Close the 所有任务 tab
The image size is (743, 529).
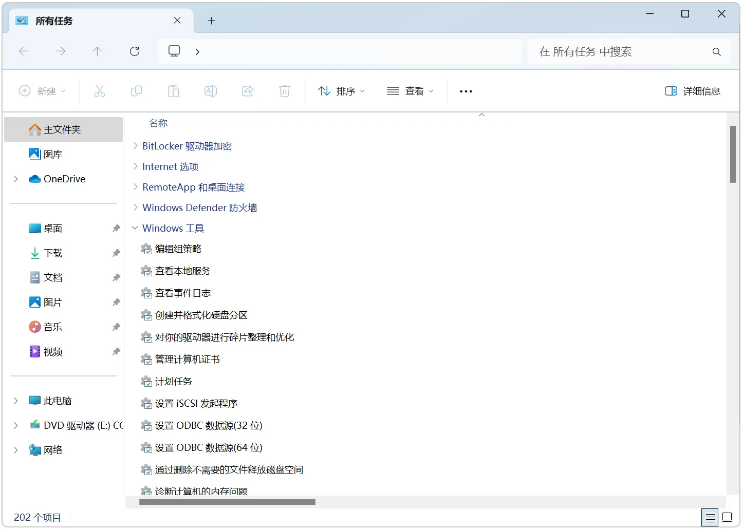coord(177,21)
